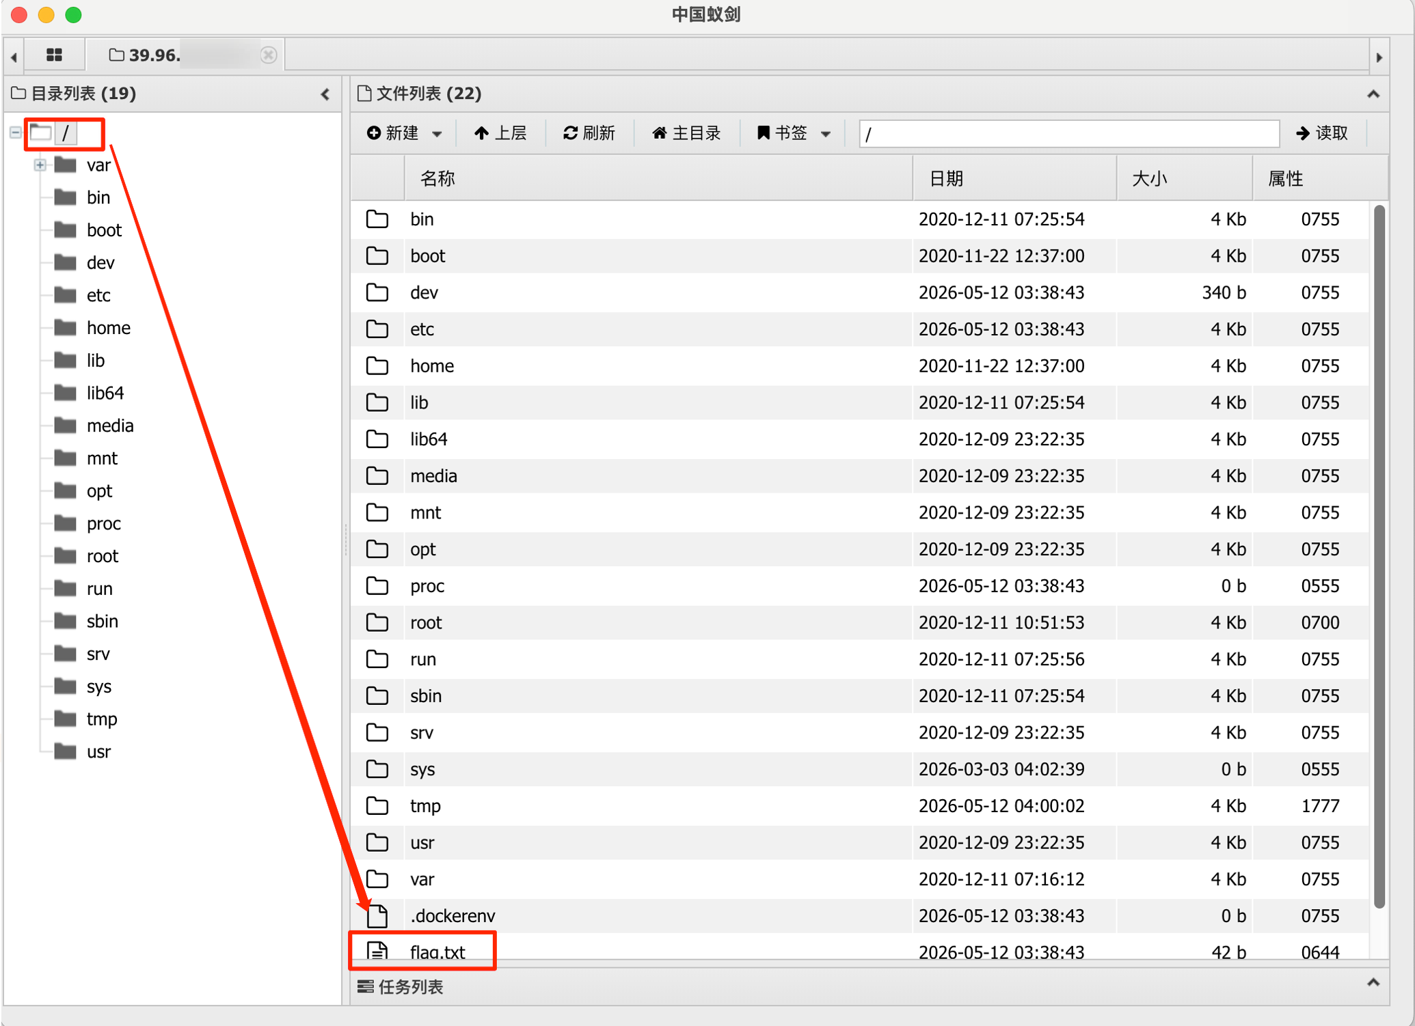Select the tmp row in file list

[x=860, y=806]
